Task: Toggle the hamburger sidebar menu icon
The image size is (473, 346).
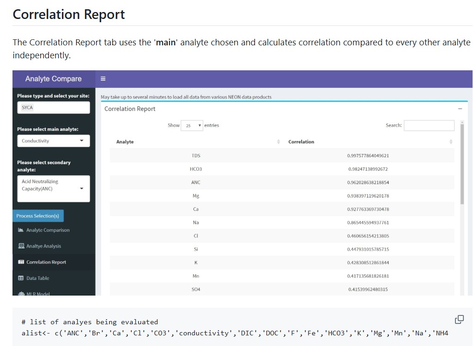Action: point(103,79)
